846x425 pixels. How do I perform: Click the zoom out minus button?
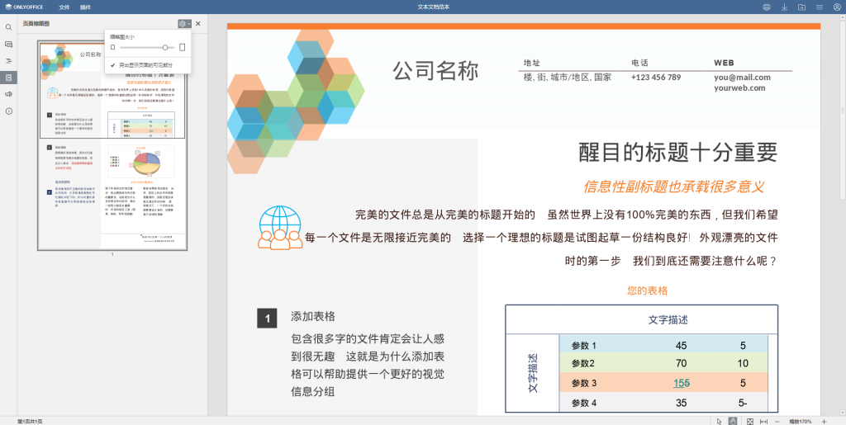coord(777,421)
